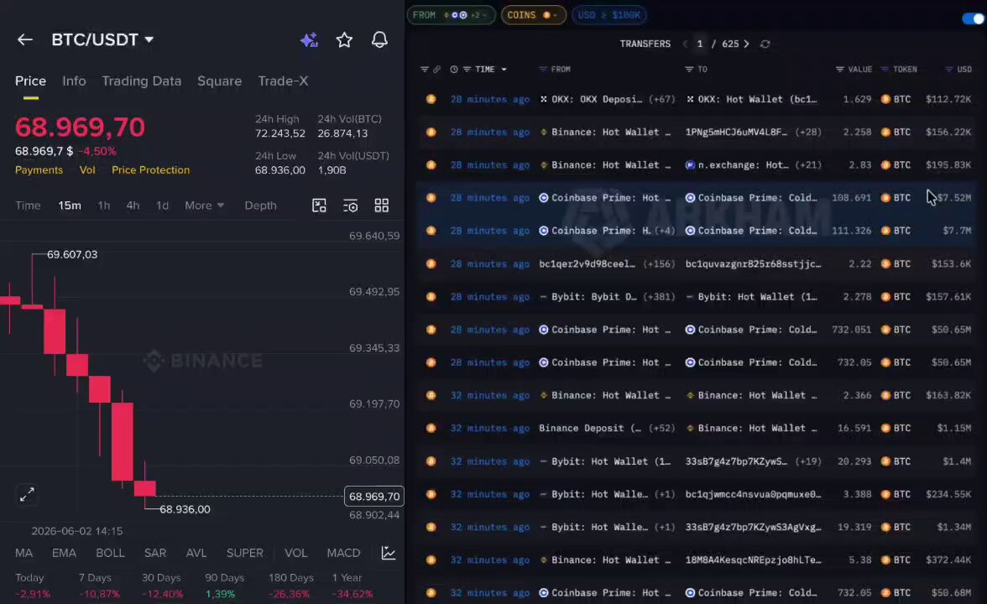Open price alerts bell icon
This screenshot has width=987, height=604.
pyautogui.click(x=379, y=40)
